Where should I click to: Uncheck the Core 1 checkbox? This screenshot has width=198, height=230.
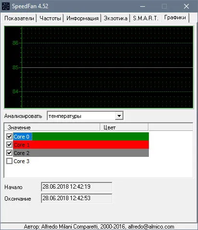point(9,145)
